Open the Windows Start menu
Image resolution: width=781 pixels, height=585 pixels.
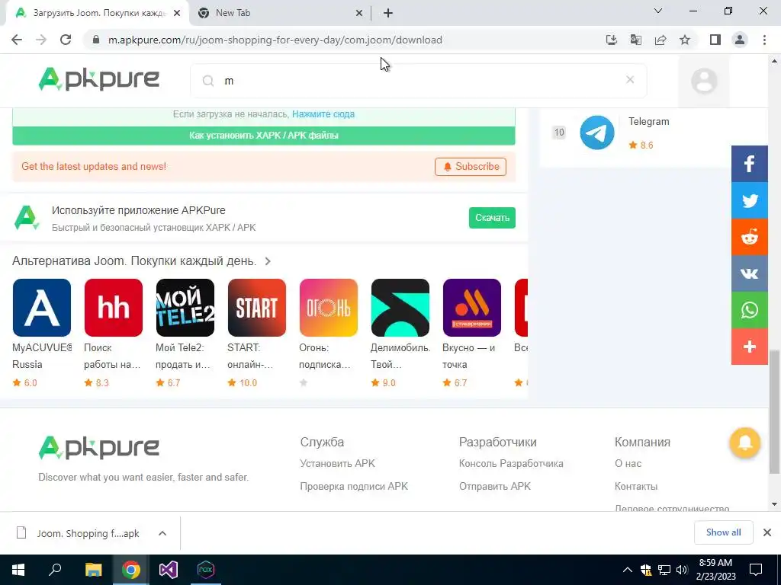pos(18,570)
